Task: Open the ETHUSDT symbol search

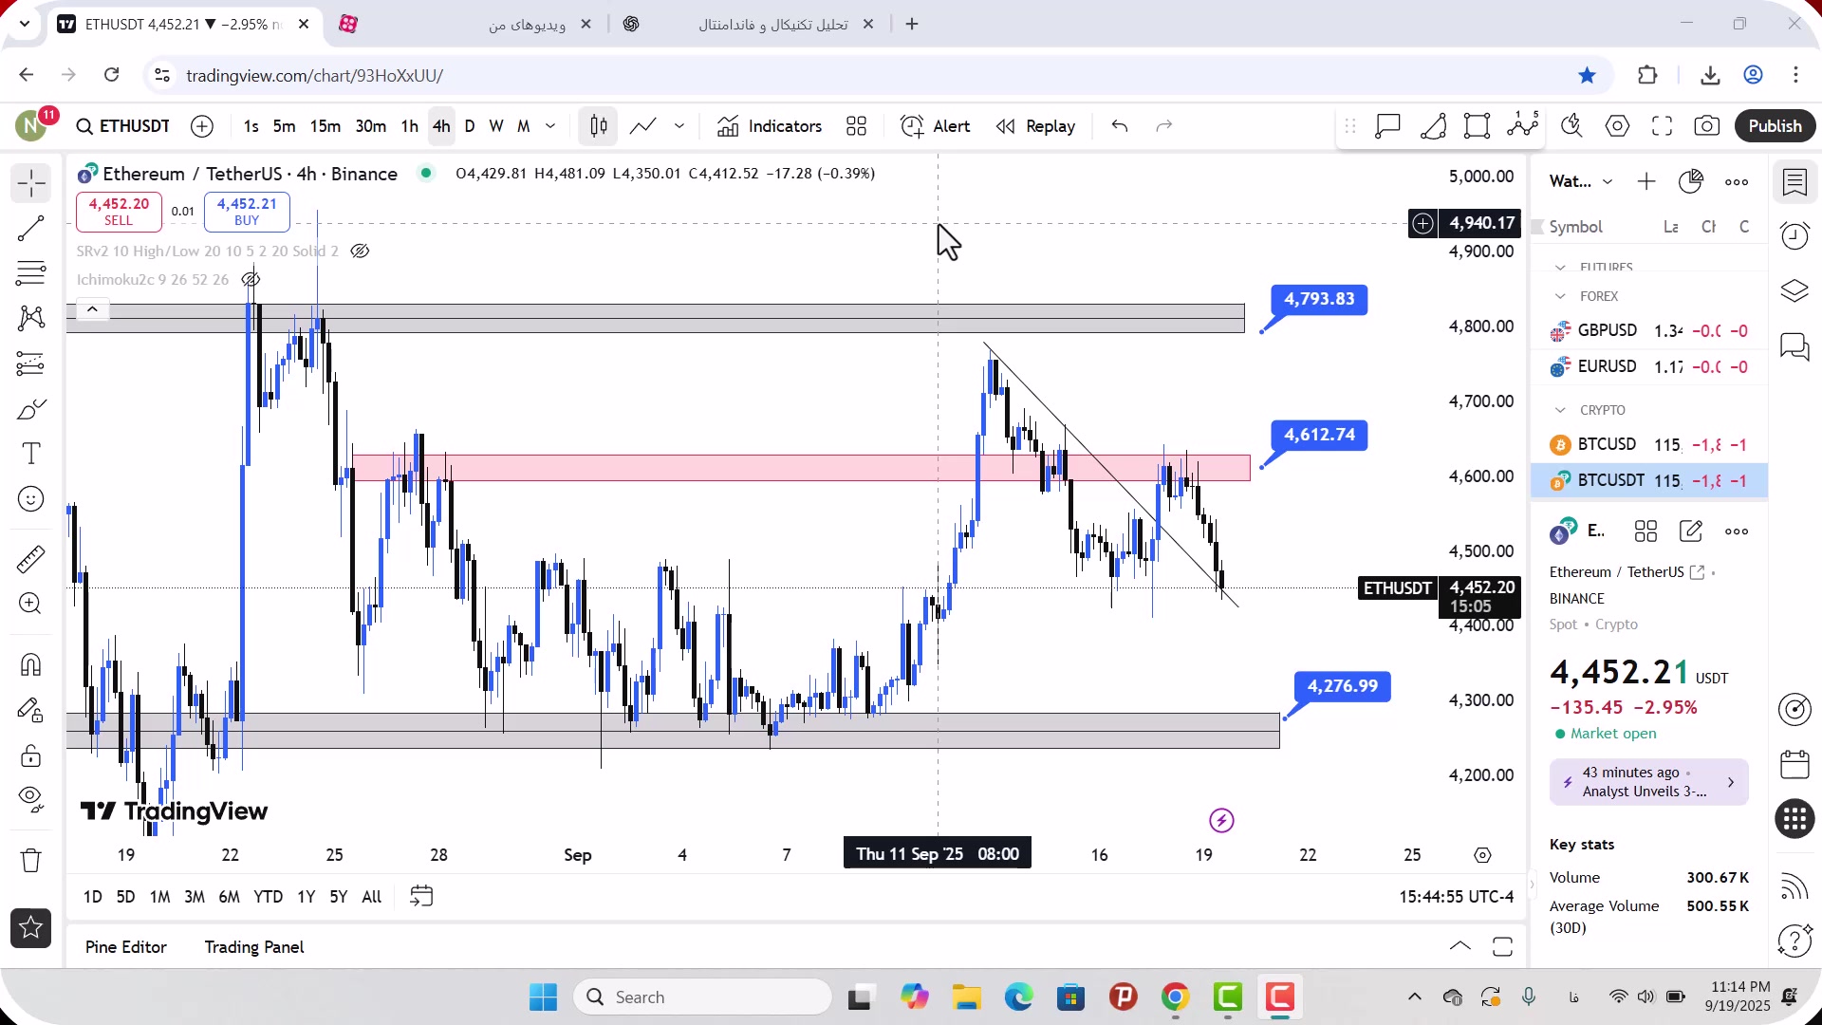Action: pos(123,126)
